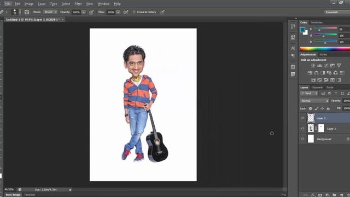
Task: Open the eraser Mode dropdown
Action: [x=50, y=12]
